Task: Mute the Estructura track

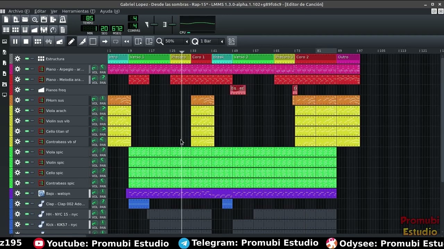Action: (27, 59)
